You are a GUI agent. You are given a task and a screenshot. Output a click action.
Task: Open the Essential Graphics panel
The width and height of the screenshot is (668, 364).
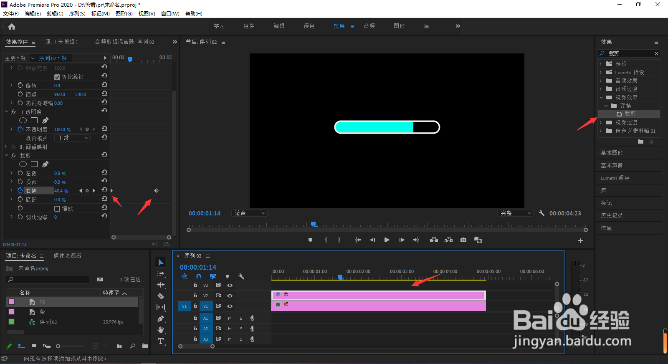pos(612,153)
